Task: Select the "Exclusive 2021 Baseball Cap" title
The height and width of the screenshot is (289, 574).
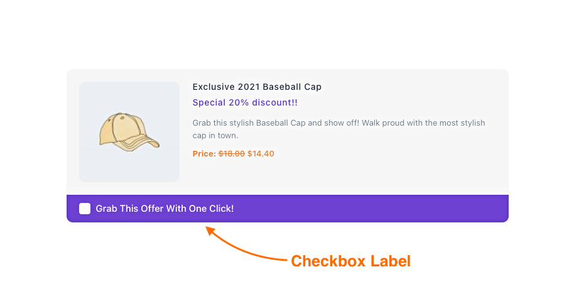Action: click(x=257, y=87)
